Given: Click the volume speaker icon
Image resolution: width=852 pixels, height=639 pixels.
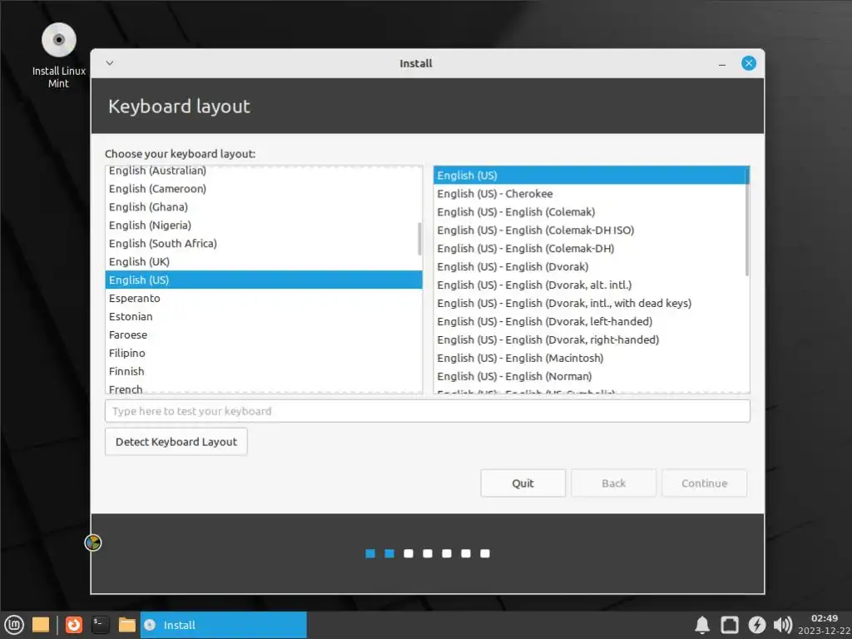Looking at the screenshot, I should point(782,625).
